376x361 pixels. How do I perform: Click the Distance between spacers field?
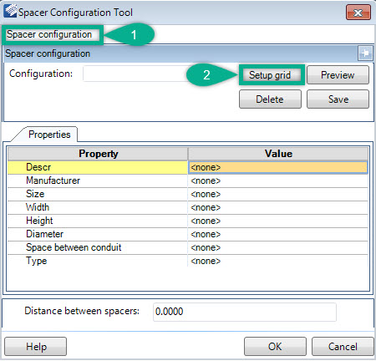[x=245, y=312]
